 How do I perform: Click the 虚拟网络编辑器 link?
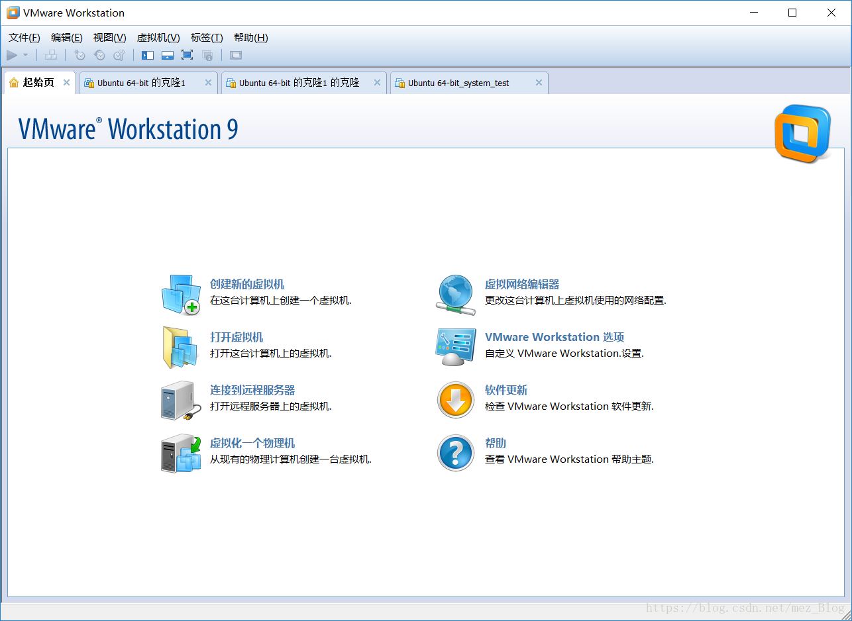coord(522,284)
